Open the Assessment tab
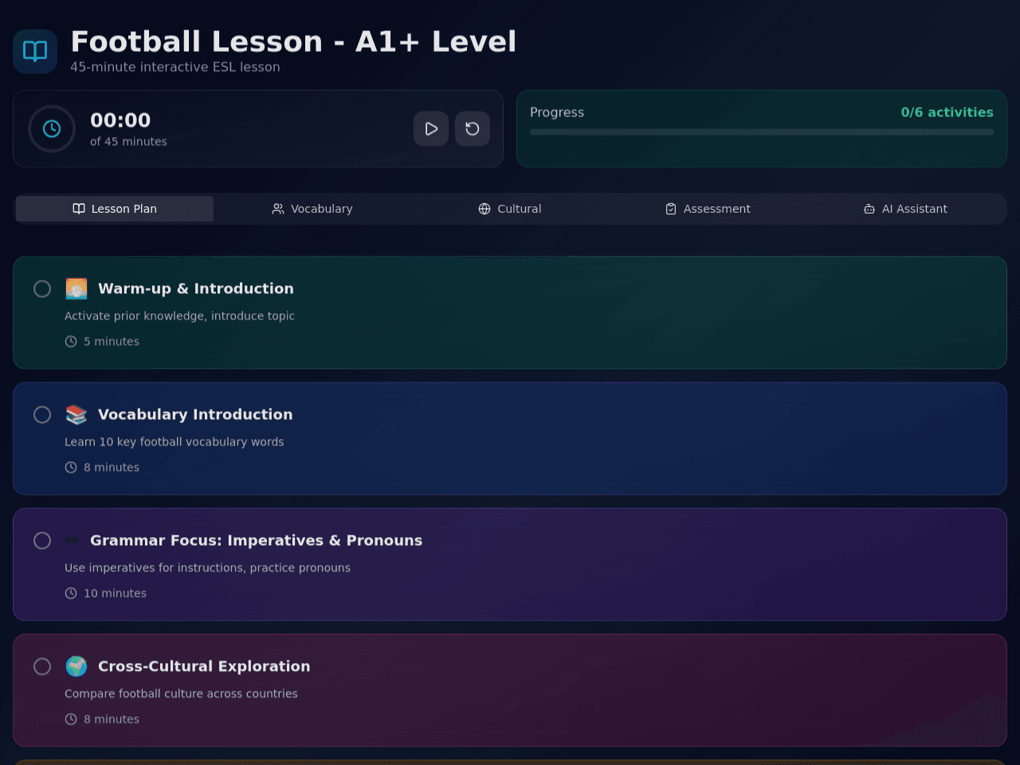 click(708, 209)
